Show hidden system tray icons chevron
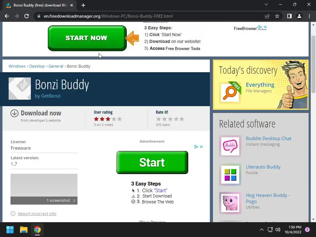The width and height of the screenshot is (316, 237). [x=262, y=230]
